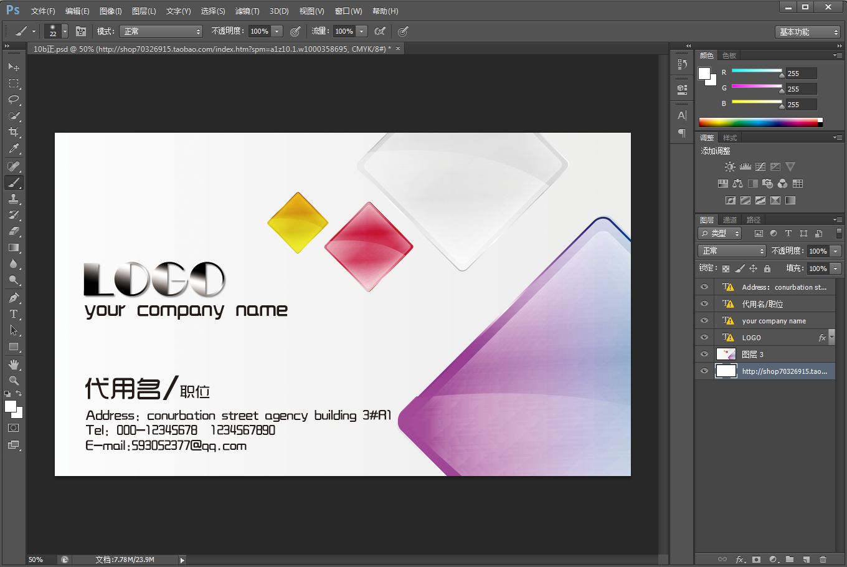This screenshot has width=847, height=567.
Task: Toggle airbrush mode in options bar
Action: [380, 31]
